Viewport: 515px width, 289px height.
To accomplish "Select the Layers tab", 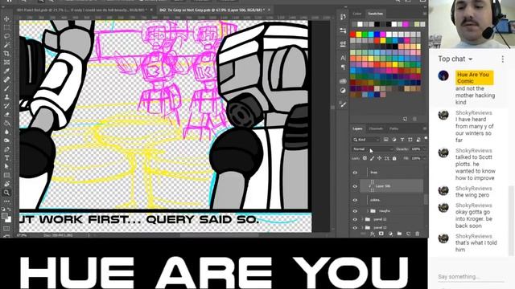I will click(x=357, y=128).
